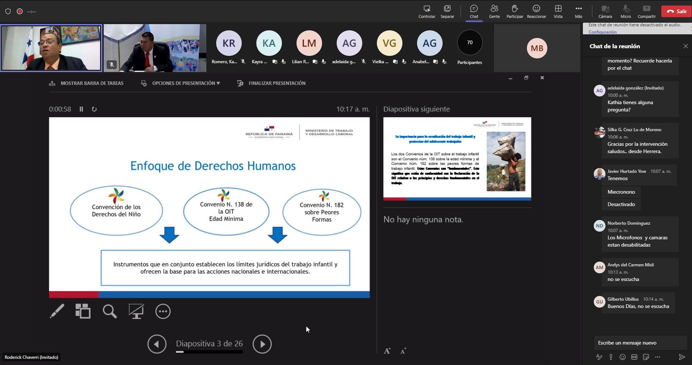This screenshot has height=365, width=692.
Task: Click the Configuración link in chat
Action: pyautogui.click(x=603, y=32)
